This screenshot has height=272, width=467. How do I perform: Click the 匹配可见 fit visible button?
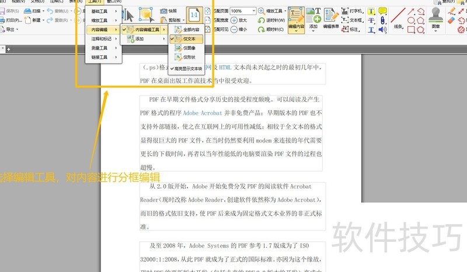coord(217,30)
